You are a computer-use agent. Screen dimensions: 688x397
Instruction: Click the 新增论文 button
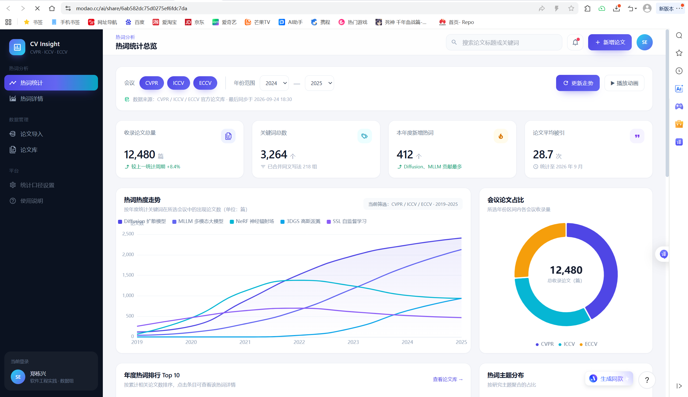click(609, 42)
